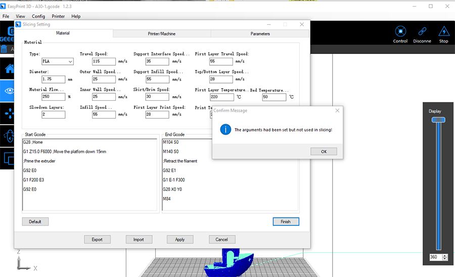Click the G1 E-1 F300 line
Viewport: 455px width, 277px height.
174,180
